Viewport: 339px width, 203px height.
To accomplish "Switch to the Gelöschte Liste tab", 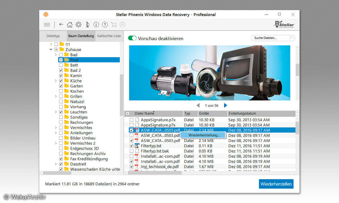I will click(109, 36).
